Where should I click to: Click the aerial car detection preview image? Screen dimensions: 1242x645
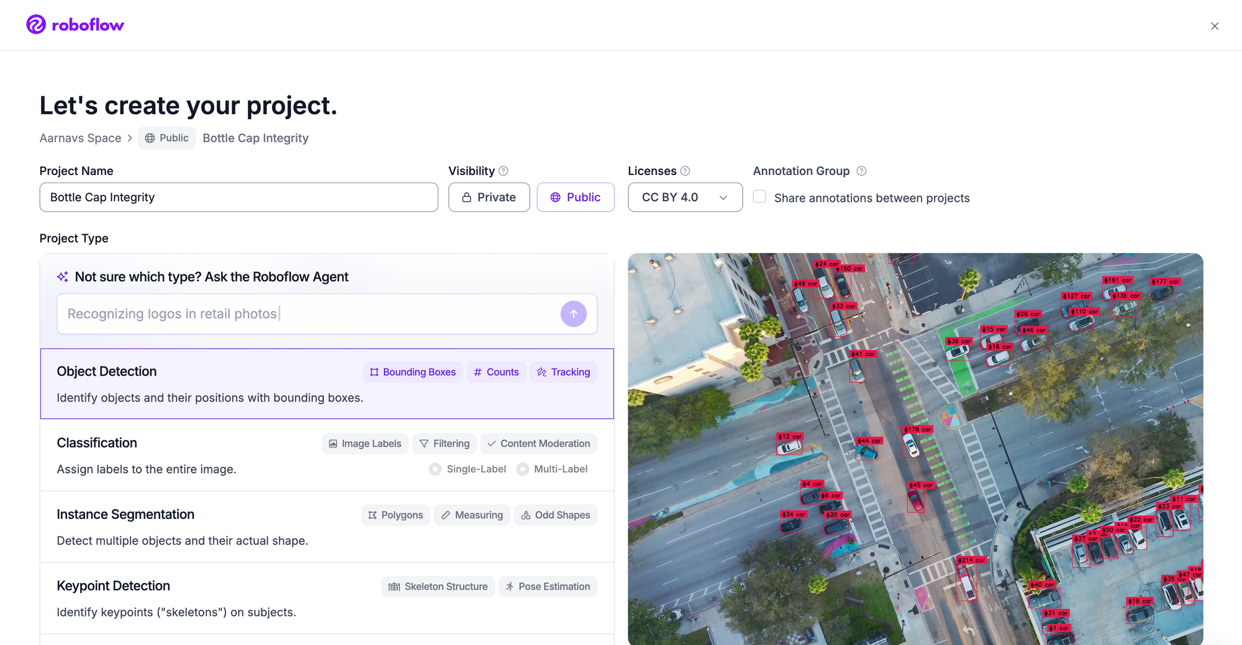pos(915,449)
